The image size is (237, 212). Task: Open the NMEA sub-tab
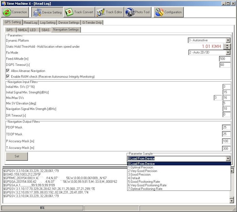point(23,30)
